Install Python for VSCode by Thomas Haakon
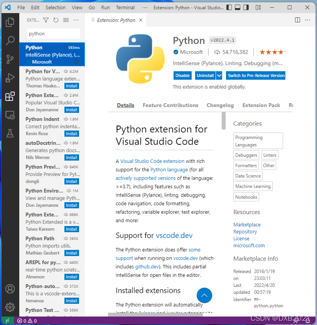 click(x=72, y=86)
